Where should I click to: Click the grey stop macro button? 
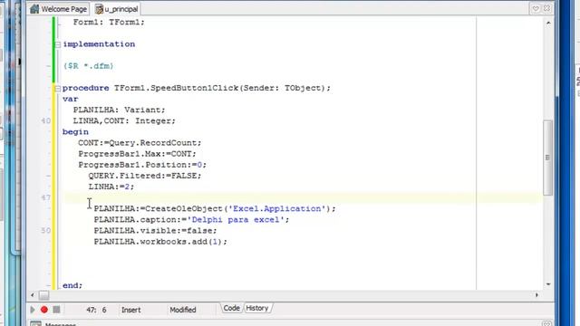click(56, 310)
